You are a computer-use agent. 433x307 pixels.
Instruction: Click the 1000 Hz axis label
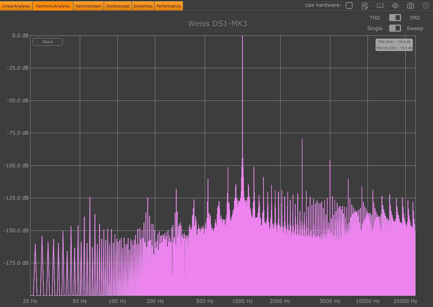coord(243,301)
